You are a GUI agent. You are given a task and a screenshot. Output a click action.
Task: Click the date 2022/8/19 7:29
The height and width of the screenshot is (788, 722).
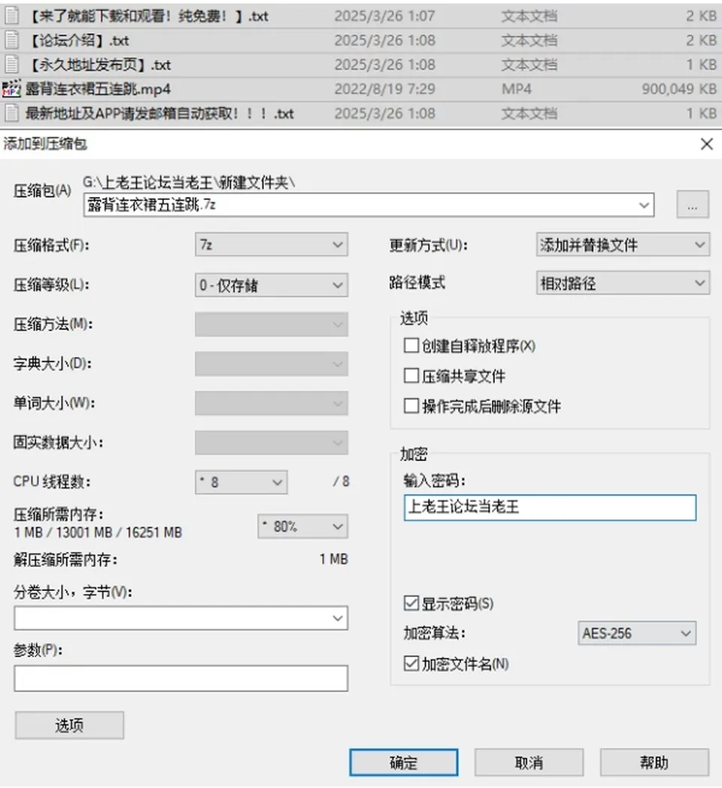(384, 89)
